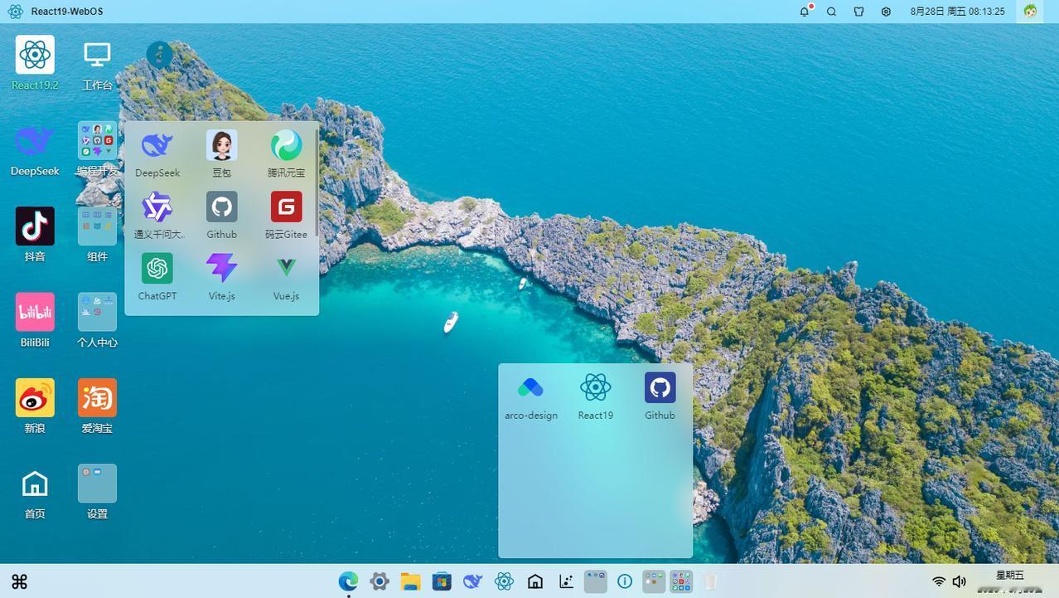Screen dimensions: 1059x598
Task: Click the user avatar in top bar
Action: [1030, 12]
